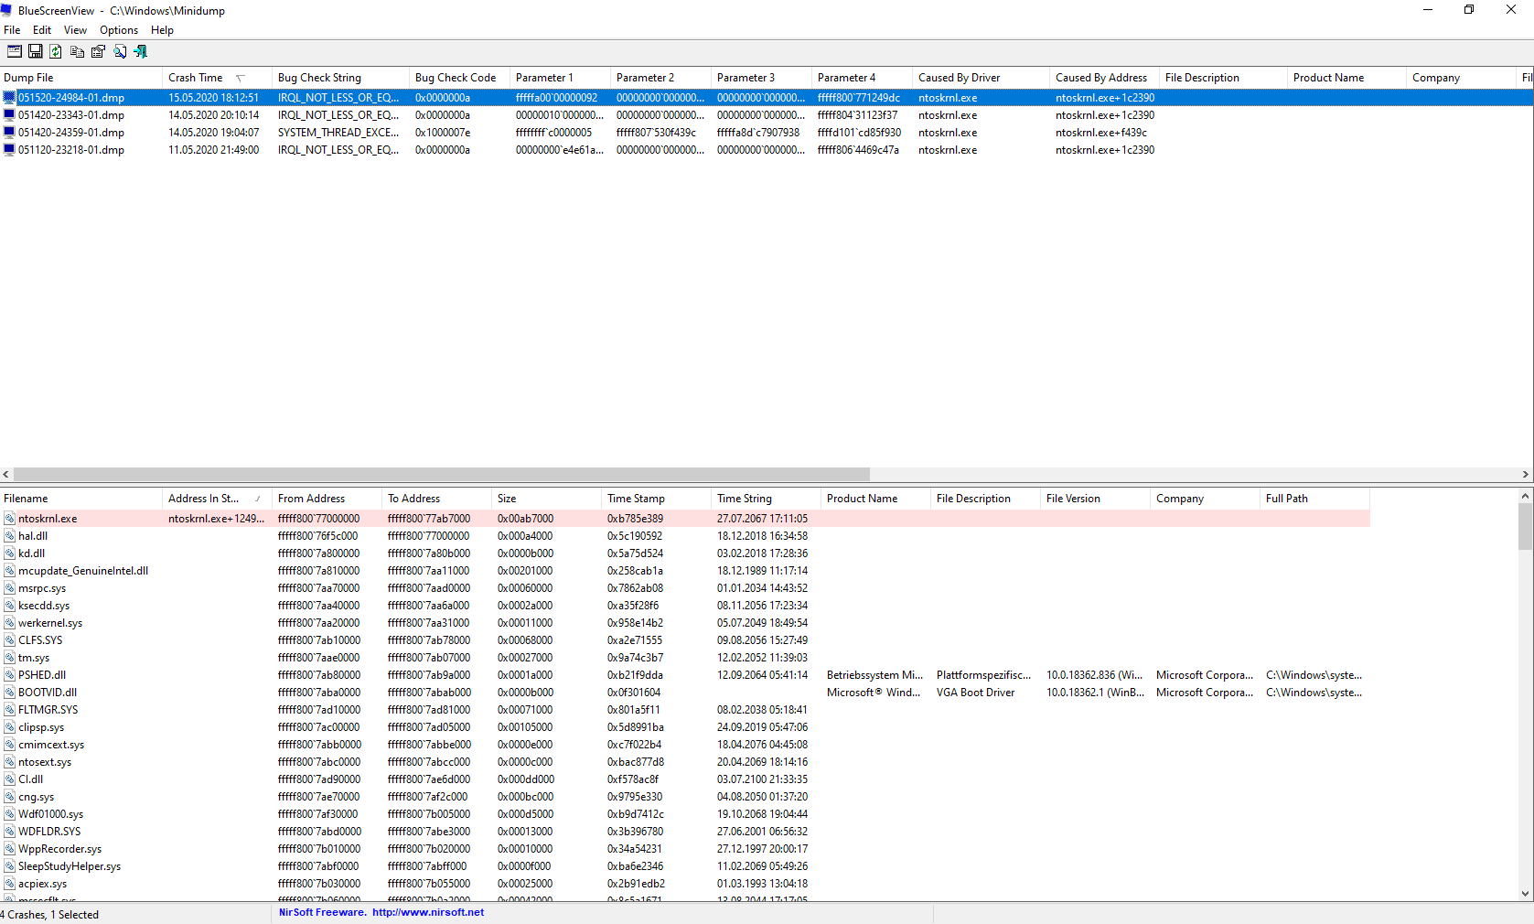
Task: Click the tm.sys file icon
Action: pyautogui.click(x=10, y=658)
